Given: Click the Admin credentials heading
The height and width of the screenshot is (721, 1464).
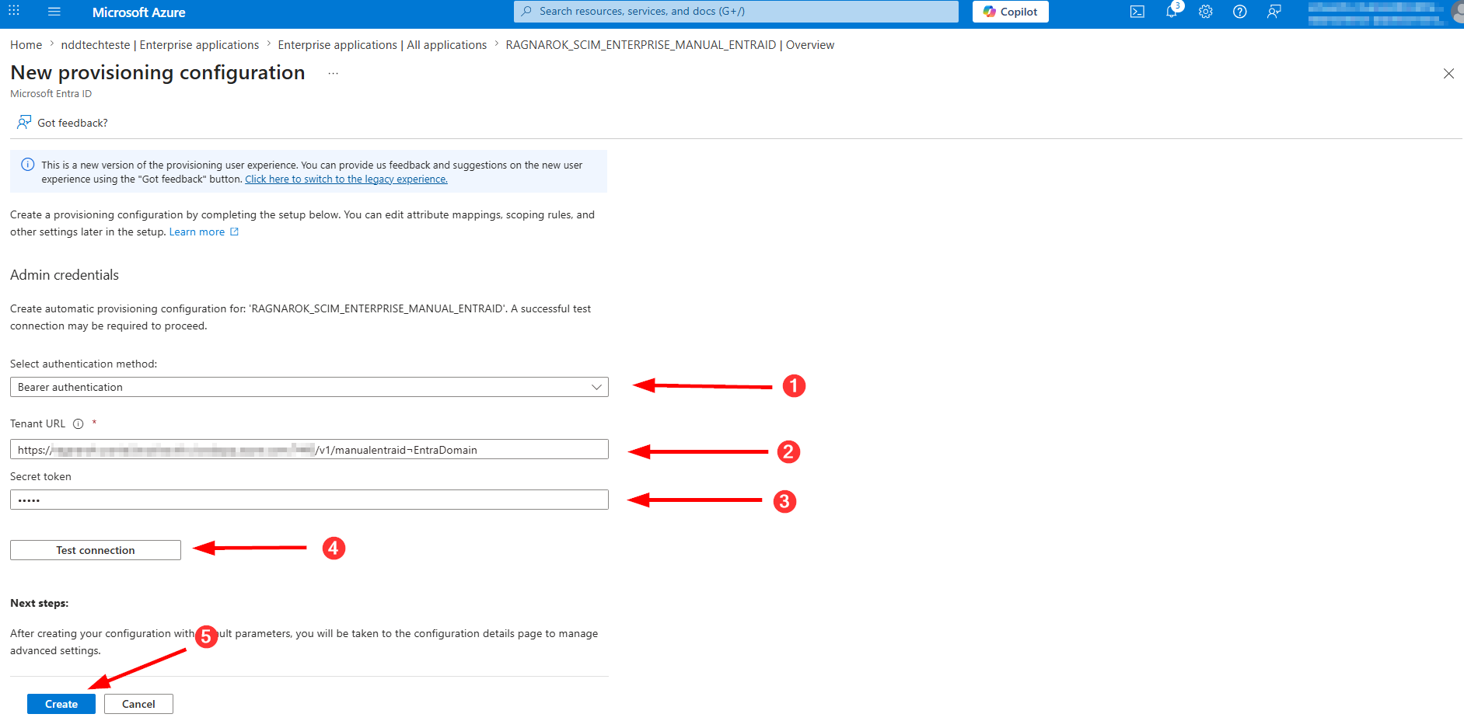Looking at the screenshot, I should [x=65, y=275].
